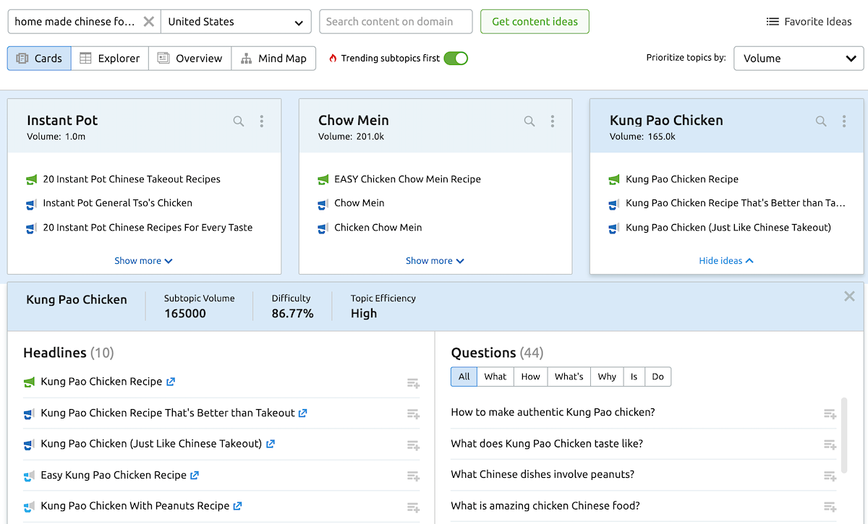This screenshot has height=524, width=868.
Task: Filter questions by How
Action: click(531, 377)
